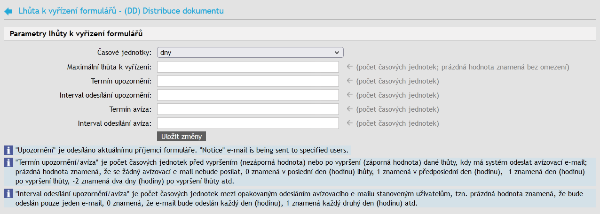Image resolution: width=600 pixels, height=214 pixels.
Task: Click hint arrow beside Maximální lhůta field
Action: [x=350, y=67]
